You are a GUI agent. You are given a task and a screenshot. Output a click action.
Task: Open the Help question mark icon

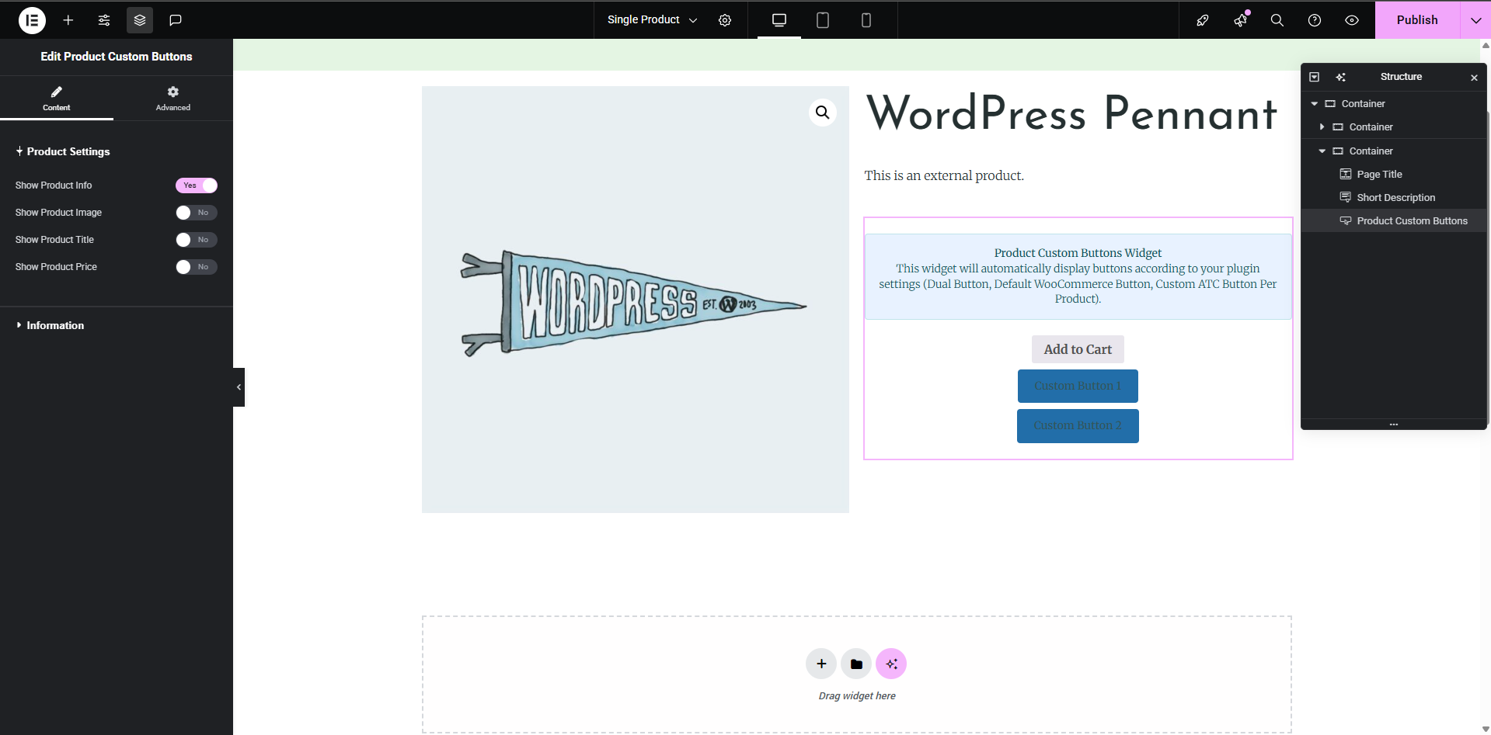click(x=1315, y=20)
